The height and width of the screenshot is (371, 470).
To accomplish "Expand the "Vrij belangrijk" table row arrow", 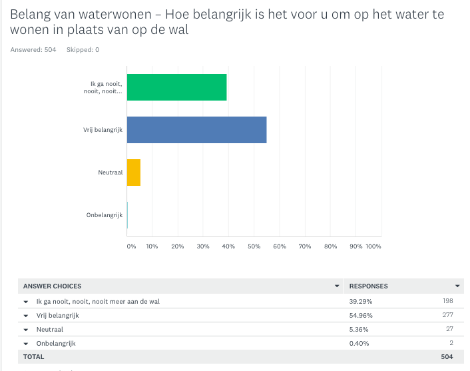I will [26, 315].
